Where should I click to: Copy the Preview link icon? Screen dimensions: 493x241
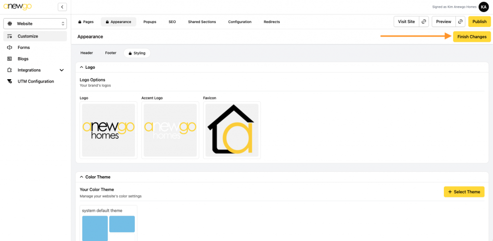(461, 22)
